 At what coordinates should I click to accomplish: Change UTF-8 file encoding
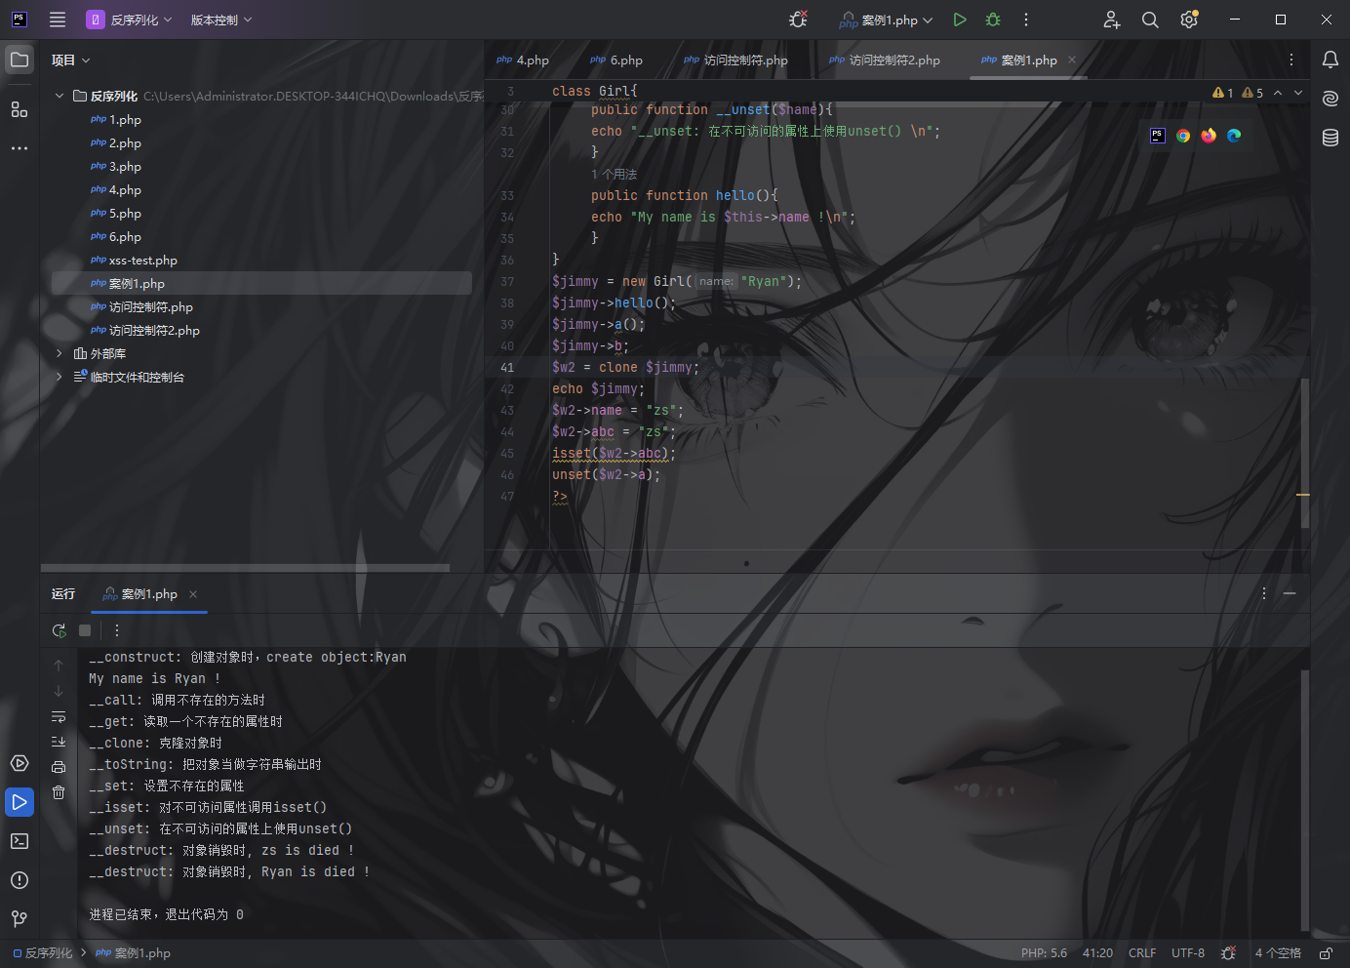pos(1188,953)
